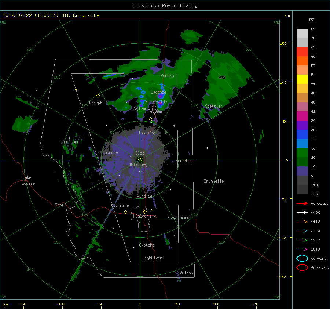The height and width of the screenshot is (309, 330).
Task: Click the purple swatch between 36 and 39 dBZ
Action: click(302, 125)
